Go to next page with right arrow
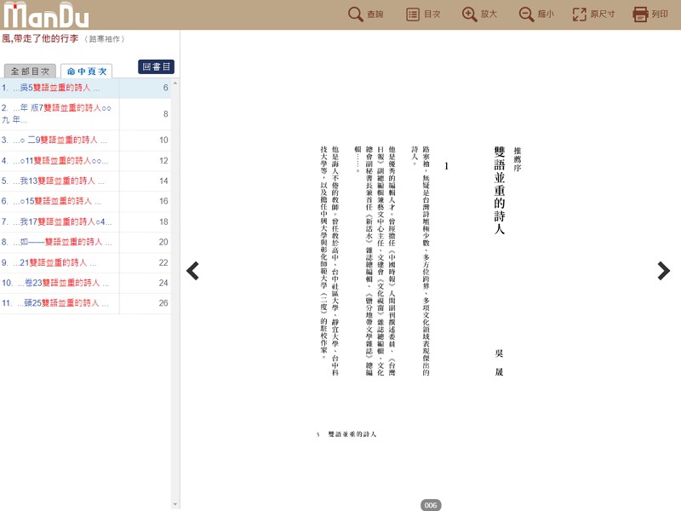This screenshot has height=511, width=681. click(663, 271)
